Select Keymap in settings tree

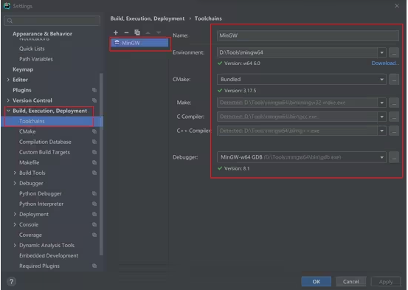pyautogui.click(x=23, y=69)
